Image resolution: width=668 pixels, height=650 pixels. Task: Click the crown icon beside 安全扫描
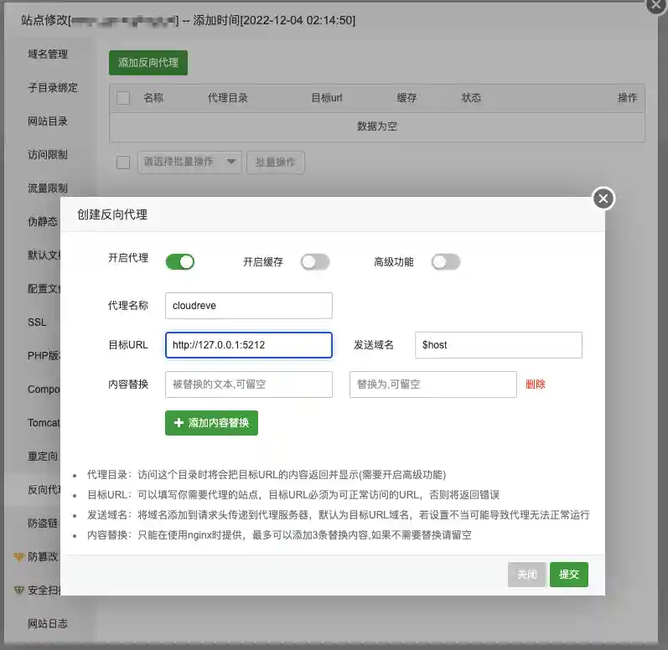[x=18, y=590]
